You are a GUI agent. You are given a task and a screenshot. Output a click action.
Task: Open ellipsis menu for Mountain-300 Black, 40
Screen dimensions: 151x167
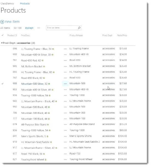click(65, 113)
